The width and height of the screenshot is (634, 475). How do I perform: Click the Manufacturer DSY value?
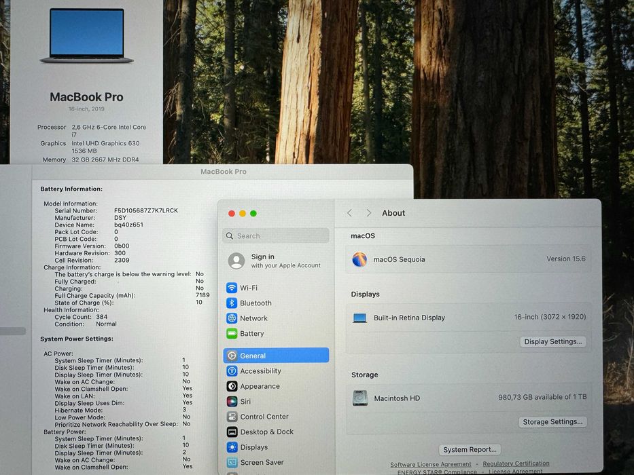pos(120,217)
